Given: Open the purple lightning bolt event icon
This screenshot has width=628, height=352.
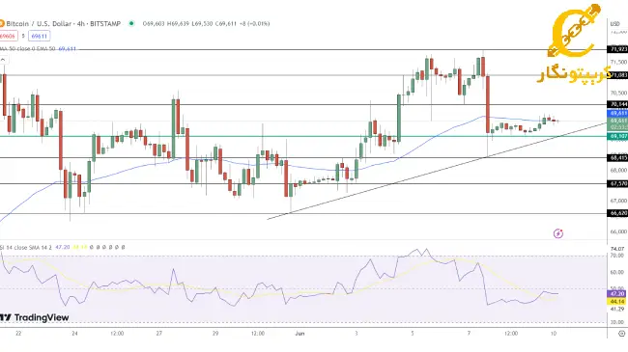Looking at the screenshot, I should [557, 233].
